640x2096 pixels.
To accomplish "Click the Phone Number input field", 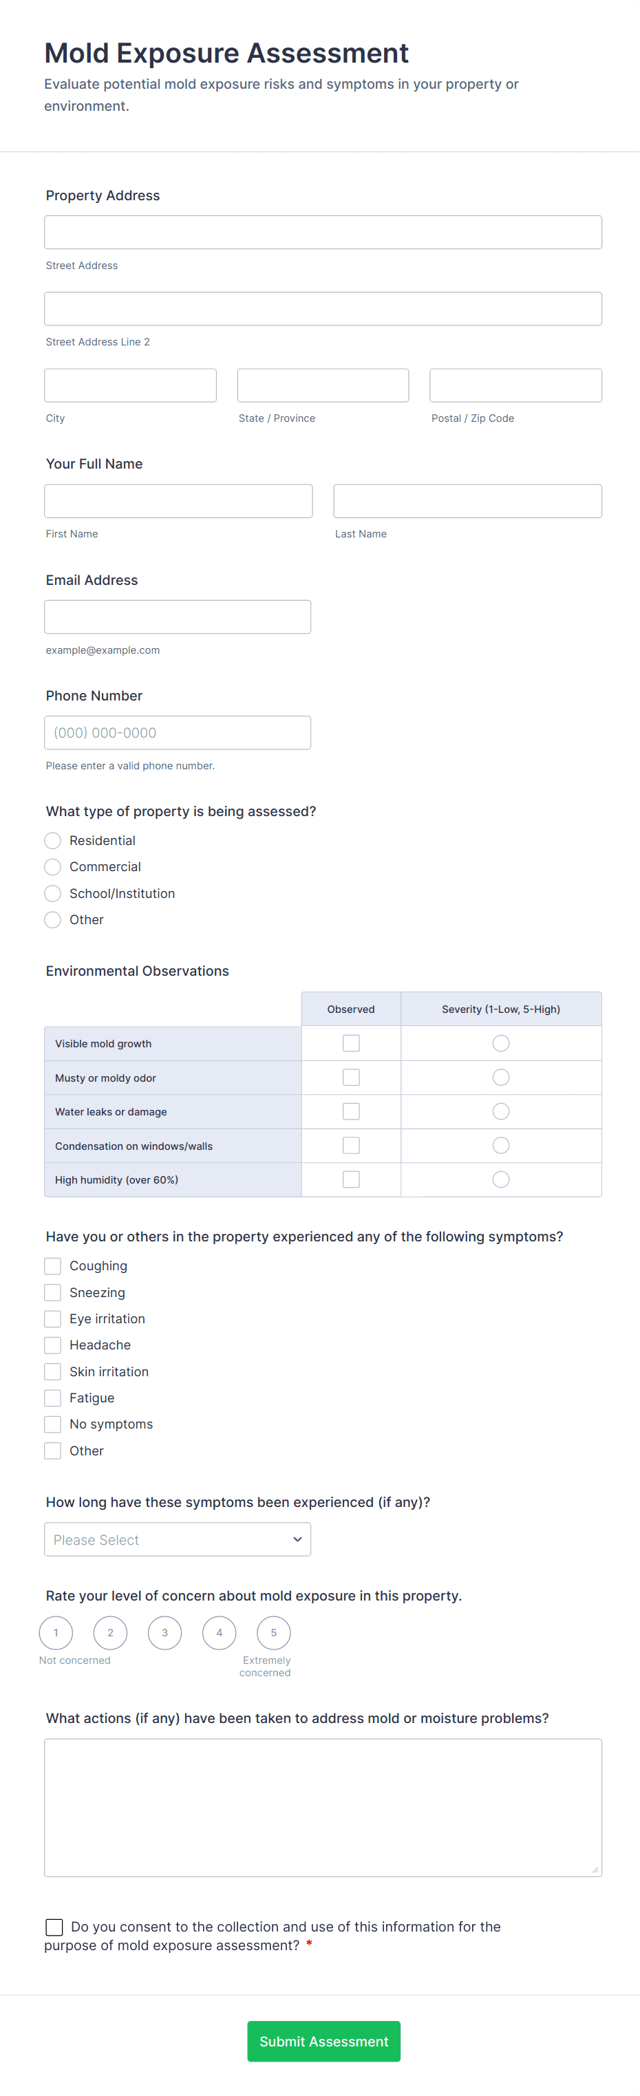I will 178,731.
